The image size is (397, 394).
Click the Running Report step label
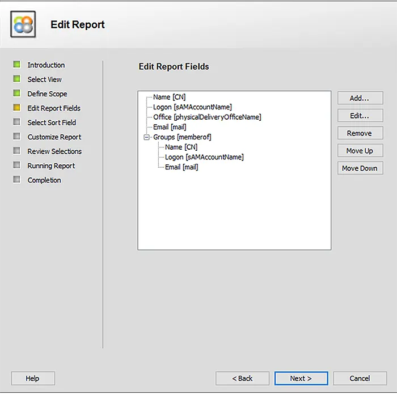click(51, 166)
